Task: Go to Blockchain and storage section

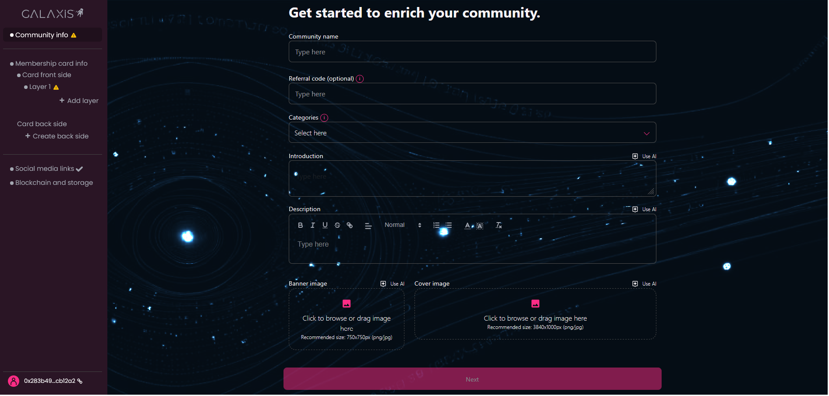Action: [x=54, y=183]
